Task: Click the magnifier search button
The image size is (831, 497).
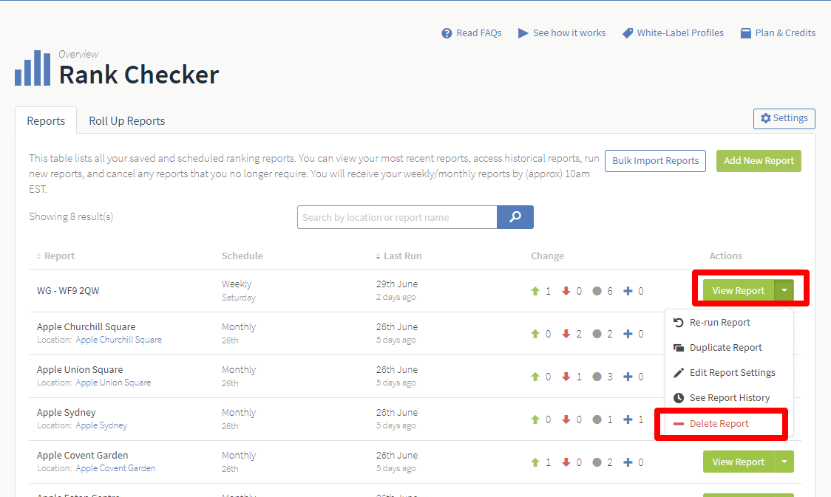Action: click(x=515, y=217)
